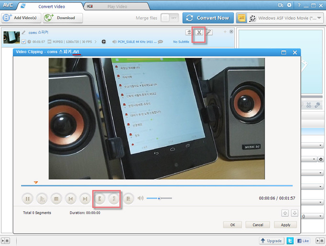Open the No Subtitle selector

click(x=183, y=42)
